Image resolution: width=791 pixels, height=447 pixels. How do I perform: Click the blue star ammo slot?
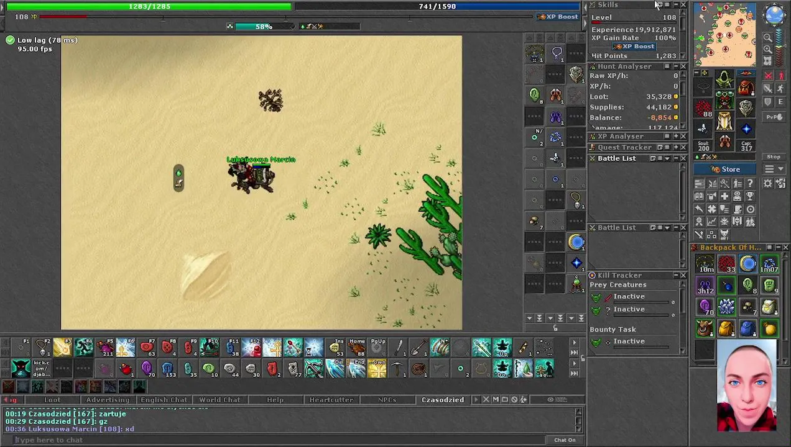pos(746,129)
